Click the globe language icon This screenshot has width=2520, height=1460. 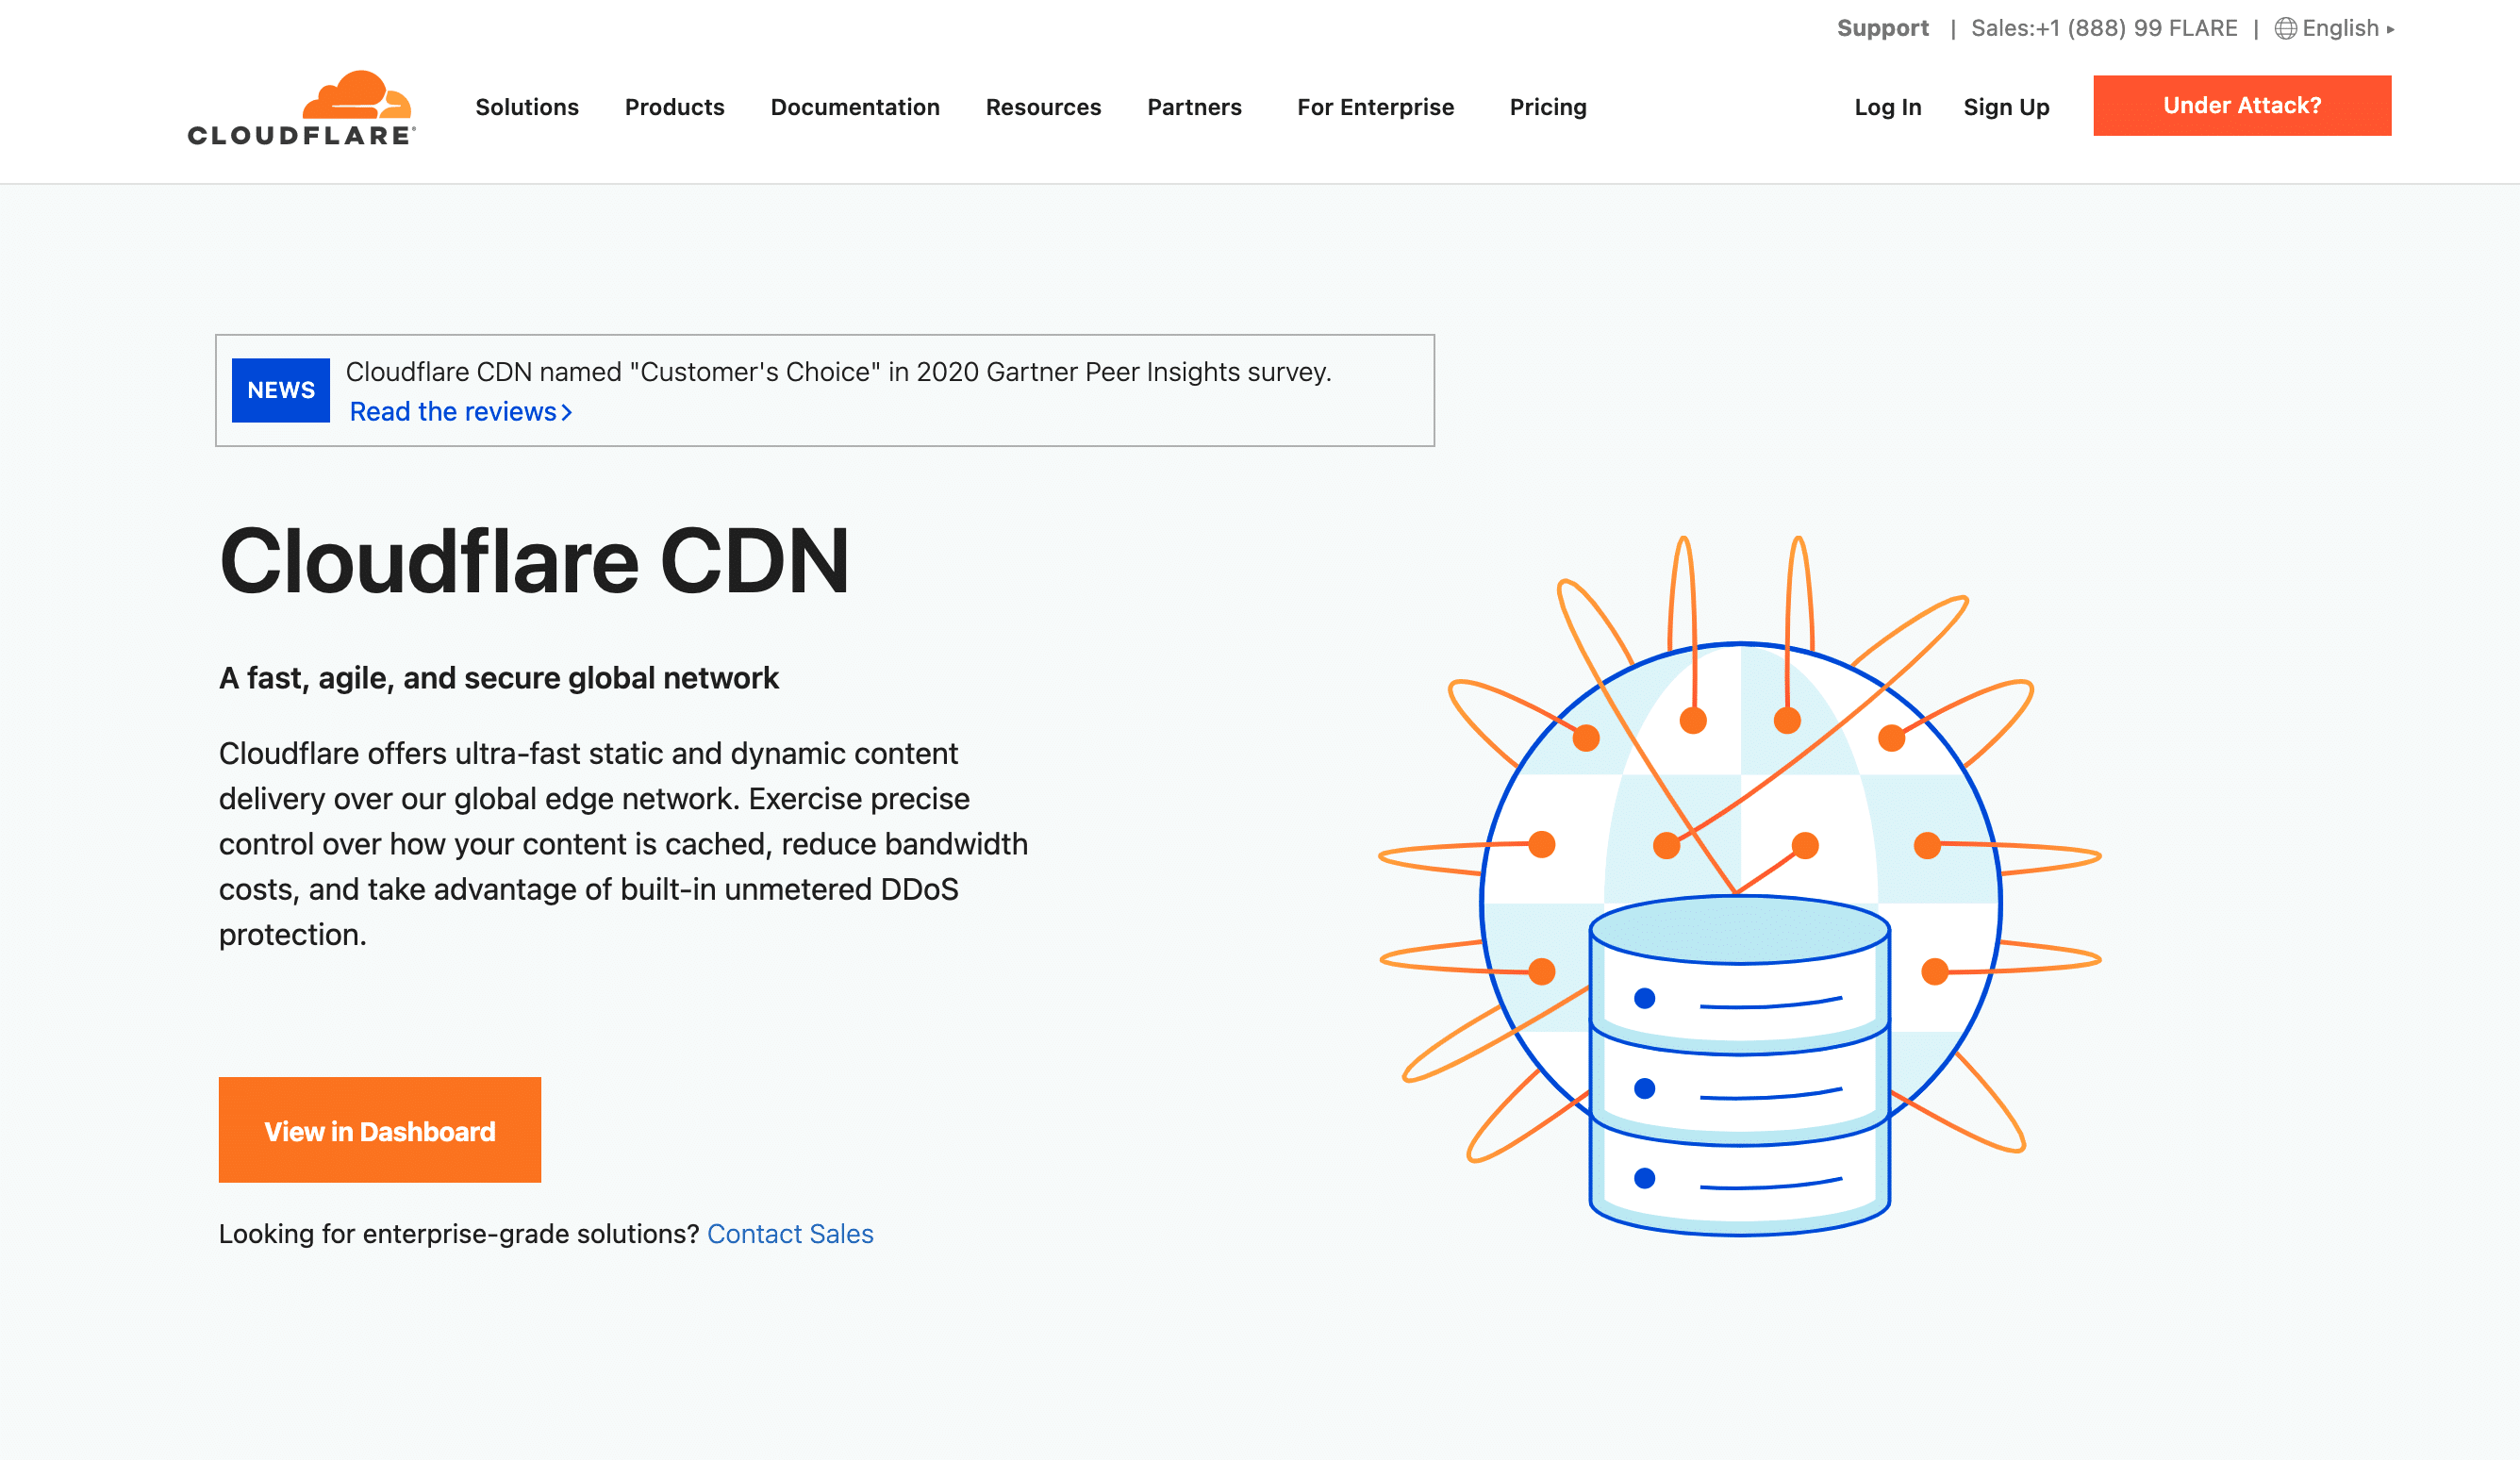click(2284, 28)
